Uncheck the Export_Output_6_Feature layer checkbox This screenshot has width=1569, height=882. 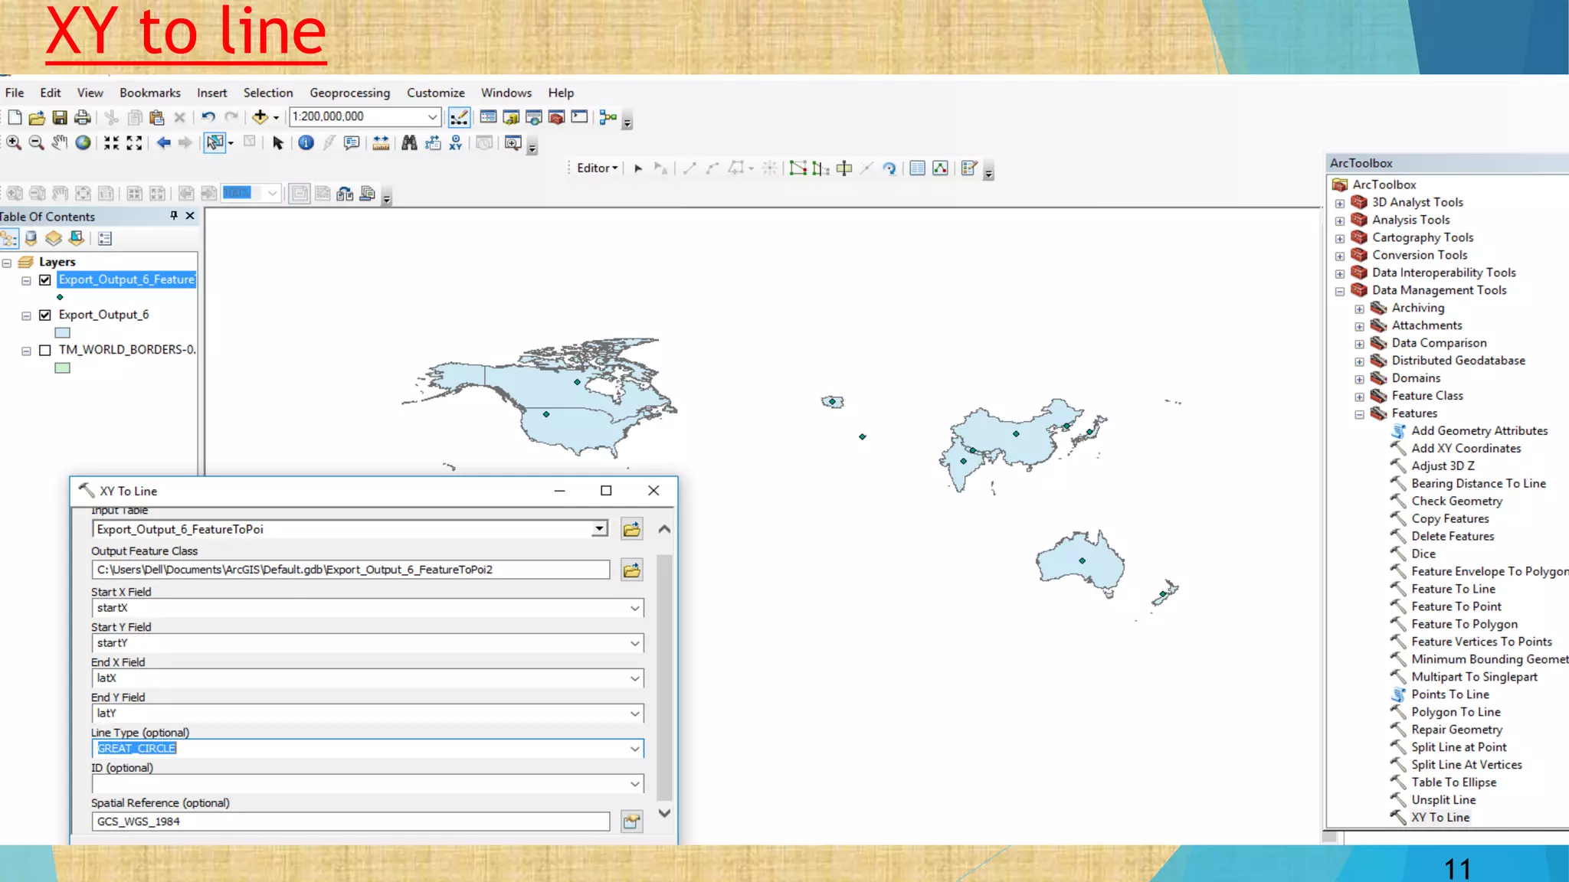click(45, 280)
